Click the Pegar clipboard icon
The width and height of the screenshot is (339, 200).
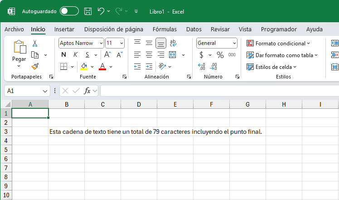pos(19,47)
